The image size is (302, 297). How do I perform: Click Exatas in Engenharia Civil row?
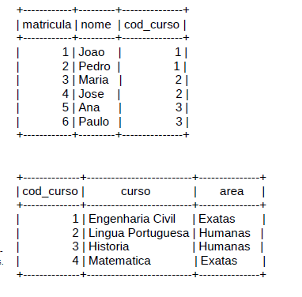(217, 219)
